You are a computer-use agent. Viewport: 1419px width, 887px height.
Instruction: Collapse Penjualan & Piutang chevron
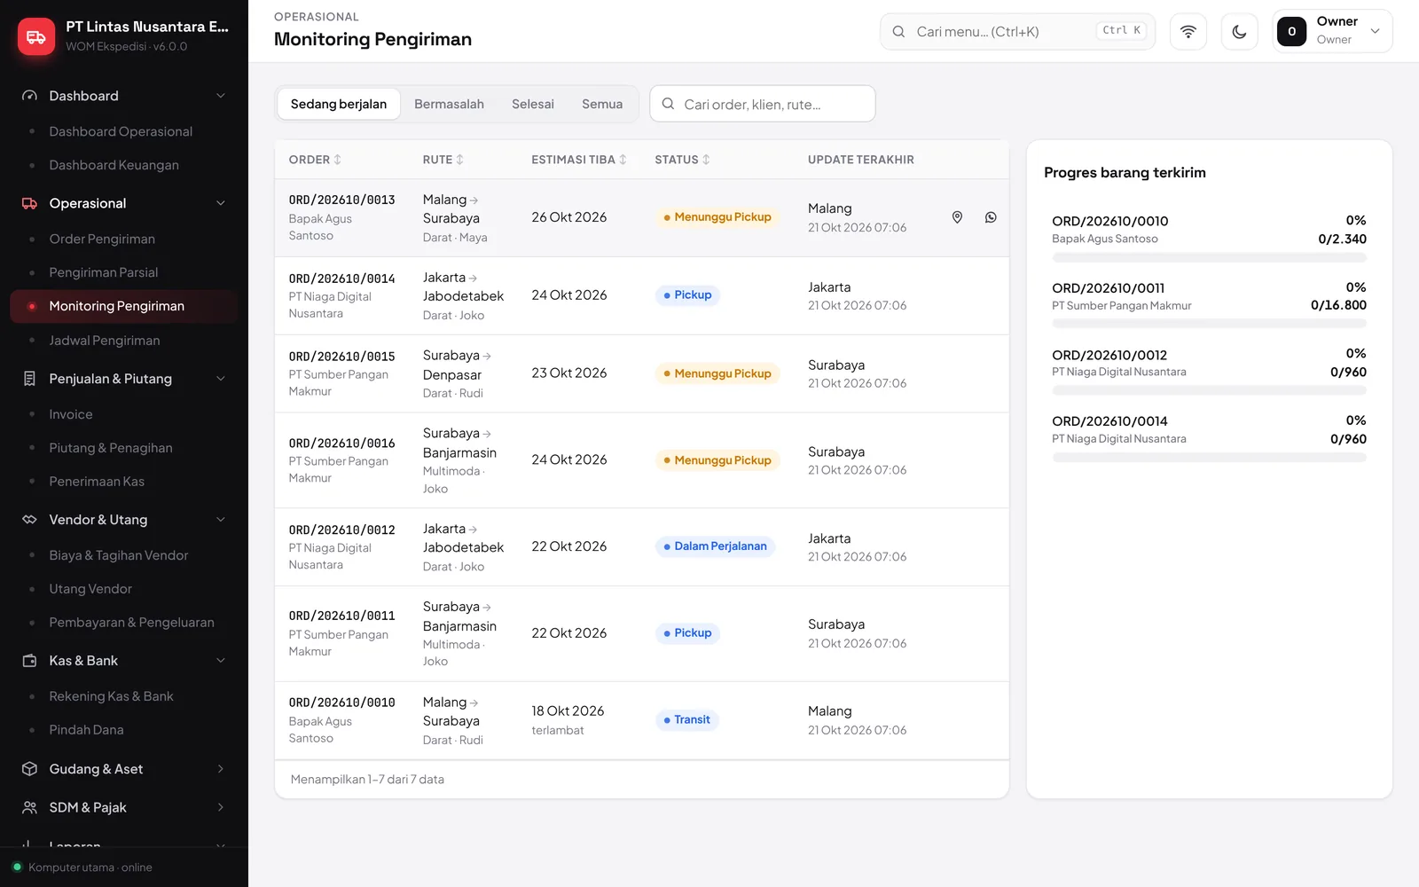point(221,379)
